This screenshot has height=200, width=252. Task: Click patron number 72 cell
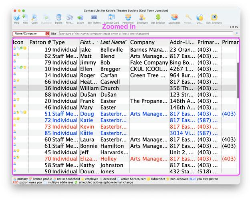40,120
